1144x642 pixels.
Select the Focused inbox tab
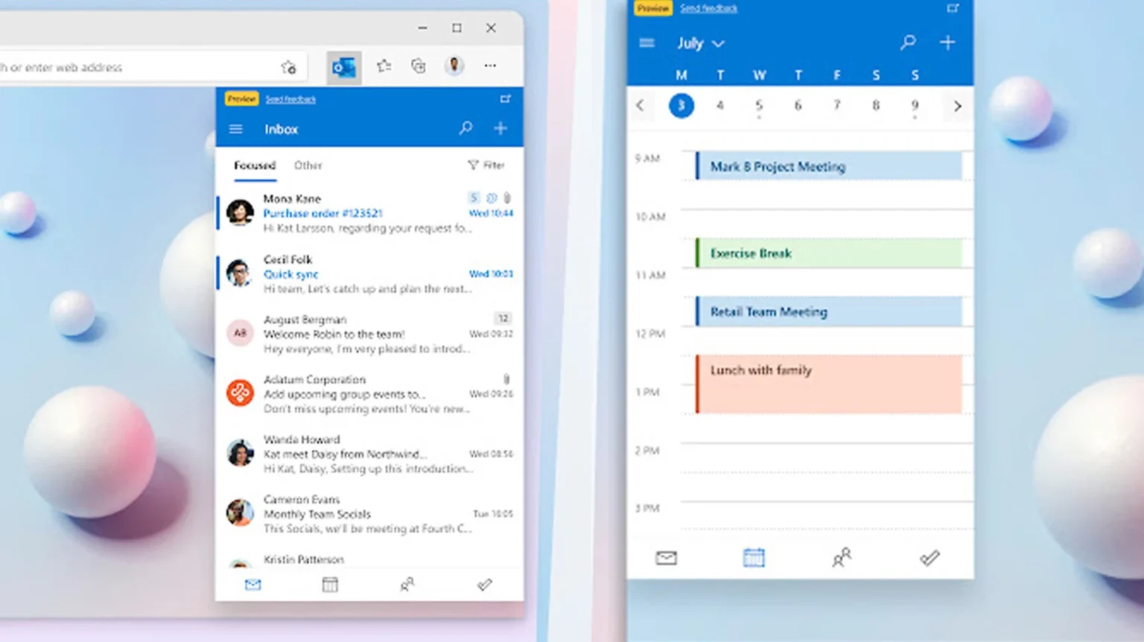tap(255, 165)
